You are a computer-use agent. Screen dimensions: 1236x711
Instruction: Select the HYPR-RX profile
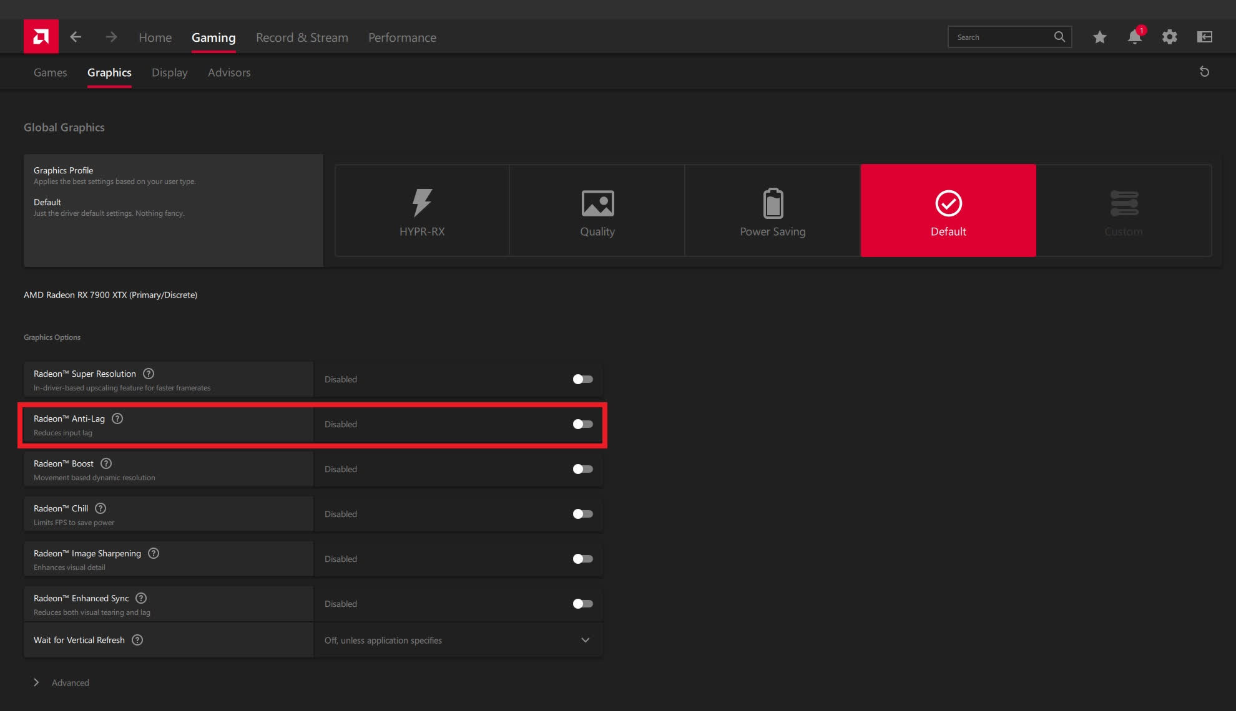coord(422,211)
